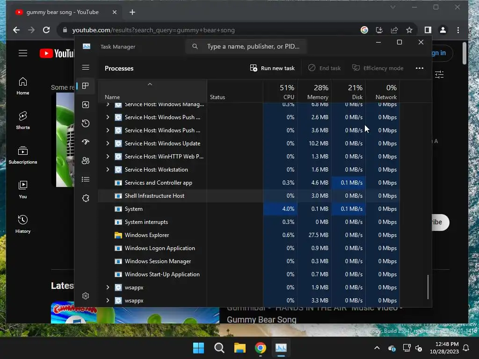
Task: Open more options ellipsis in Task Manager
Action: pyautogui.click(x=420, y=68)
